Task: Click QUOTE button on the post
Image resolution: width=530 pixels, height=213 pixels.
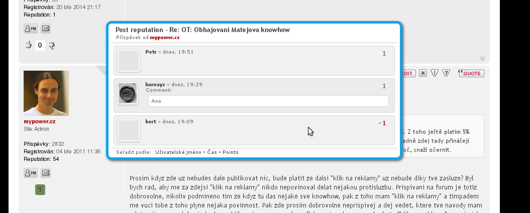Action: [x=471, y=73]
